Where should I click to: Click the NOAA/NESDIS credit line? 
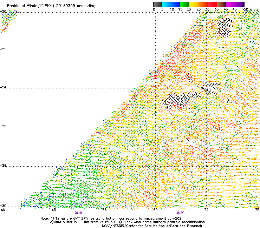pyautogui.click(x=152, y=226)
